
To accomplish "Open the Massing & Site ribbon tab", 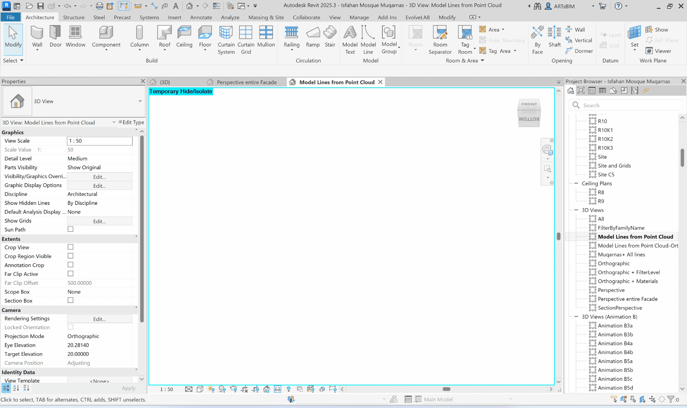I will tap(266, 17).
